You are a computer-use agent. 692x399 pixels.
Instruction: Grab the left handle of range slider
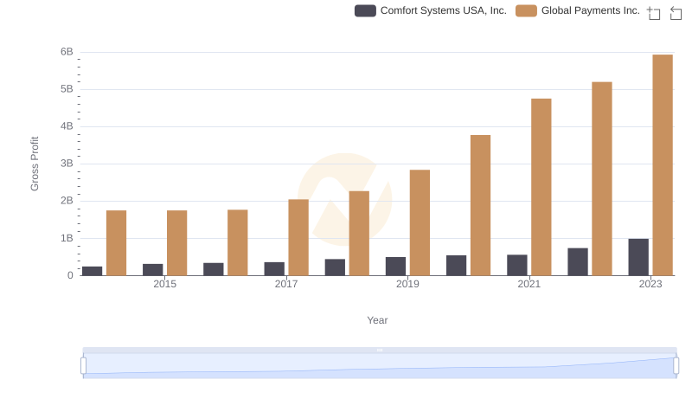[x=83, y=365]
